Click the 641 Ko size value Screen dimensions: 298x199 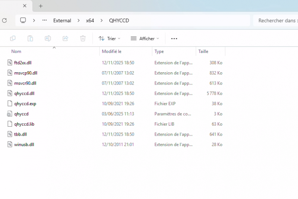[216, 135]
